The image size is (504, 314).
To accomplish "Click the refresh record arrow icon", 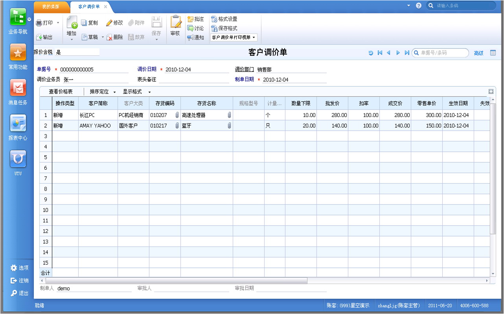I will (x=371, y=53).
